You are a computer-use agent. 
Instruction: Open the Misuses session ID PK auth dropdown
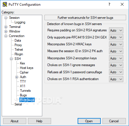[x=116, y=51]
